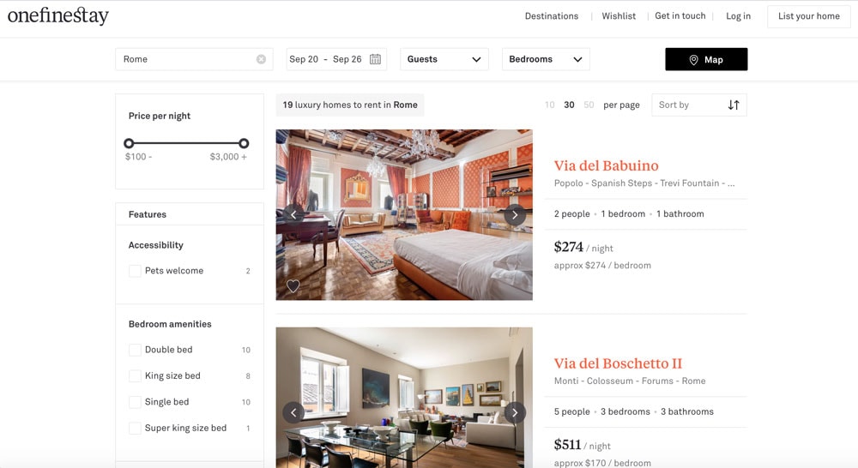The width and height of the screenshot is (858, 468).
Task: Click the minimum price slider handle
Action: (129, 143)
